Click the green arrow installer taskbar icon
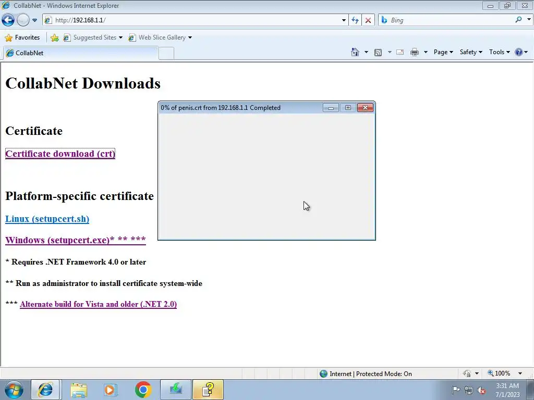This screenshot has width=534, height=400. click(x=176, y=390)
